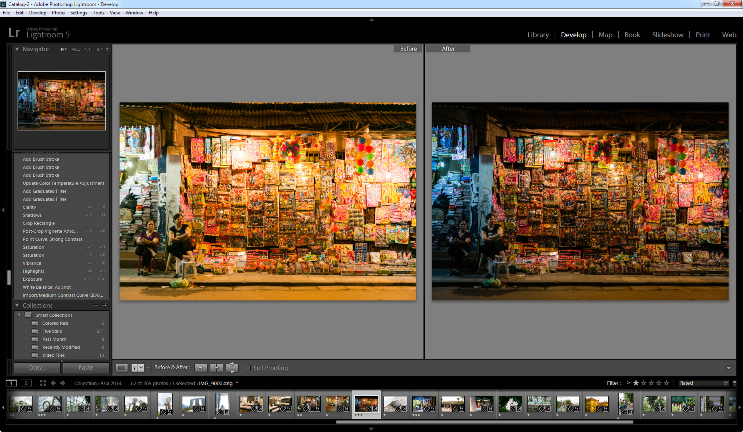Set filter rating to three stars
Screen dimensions: 743x432
pos(651,383)
